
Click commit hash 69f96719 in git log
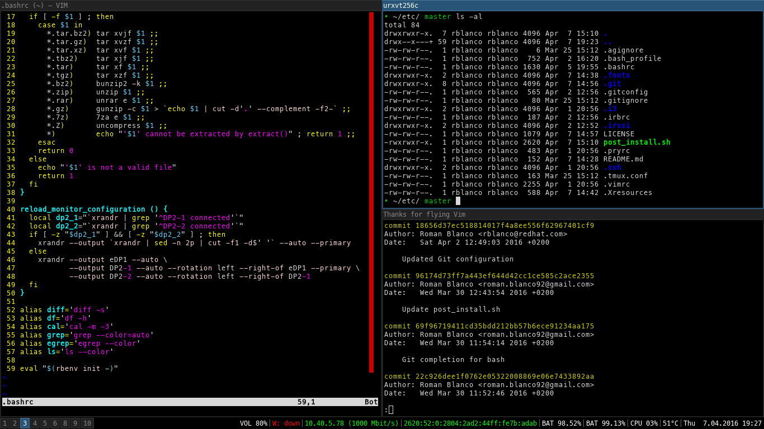point(505,326)
